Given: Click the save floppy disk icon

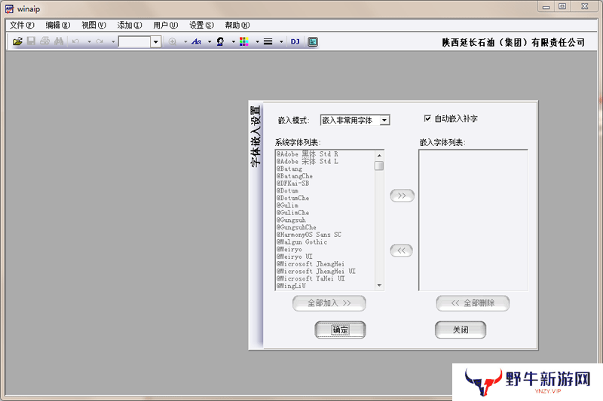Looking at the screenshot, I should click(x=31, y=41).
